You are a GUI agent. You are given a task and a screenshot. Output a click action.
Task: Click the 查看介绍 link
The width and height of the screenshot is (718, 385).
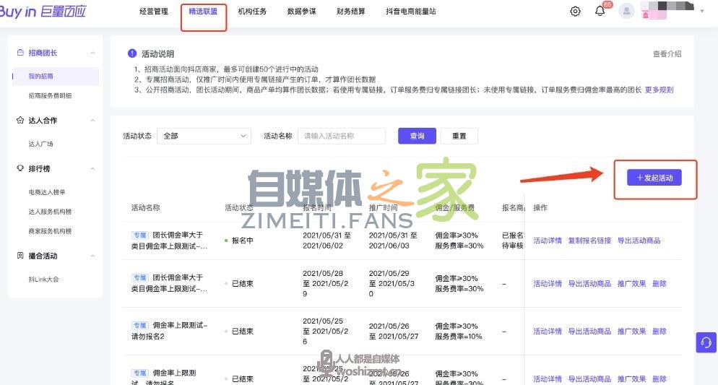[x=667, y=54]
